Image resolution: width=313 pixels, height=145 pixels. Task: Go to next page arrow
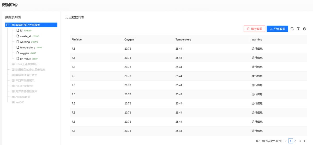pos(304,141)
